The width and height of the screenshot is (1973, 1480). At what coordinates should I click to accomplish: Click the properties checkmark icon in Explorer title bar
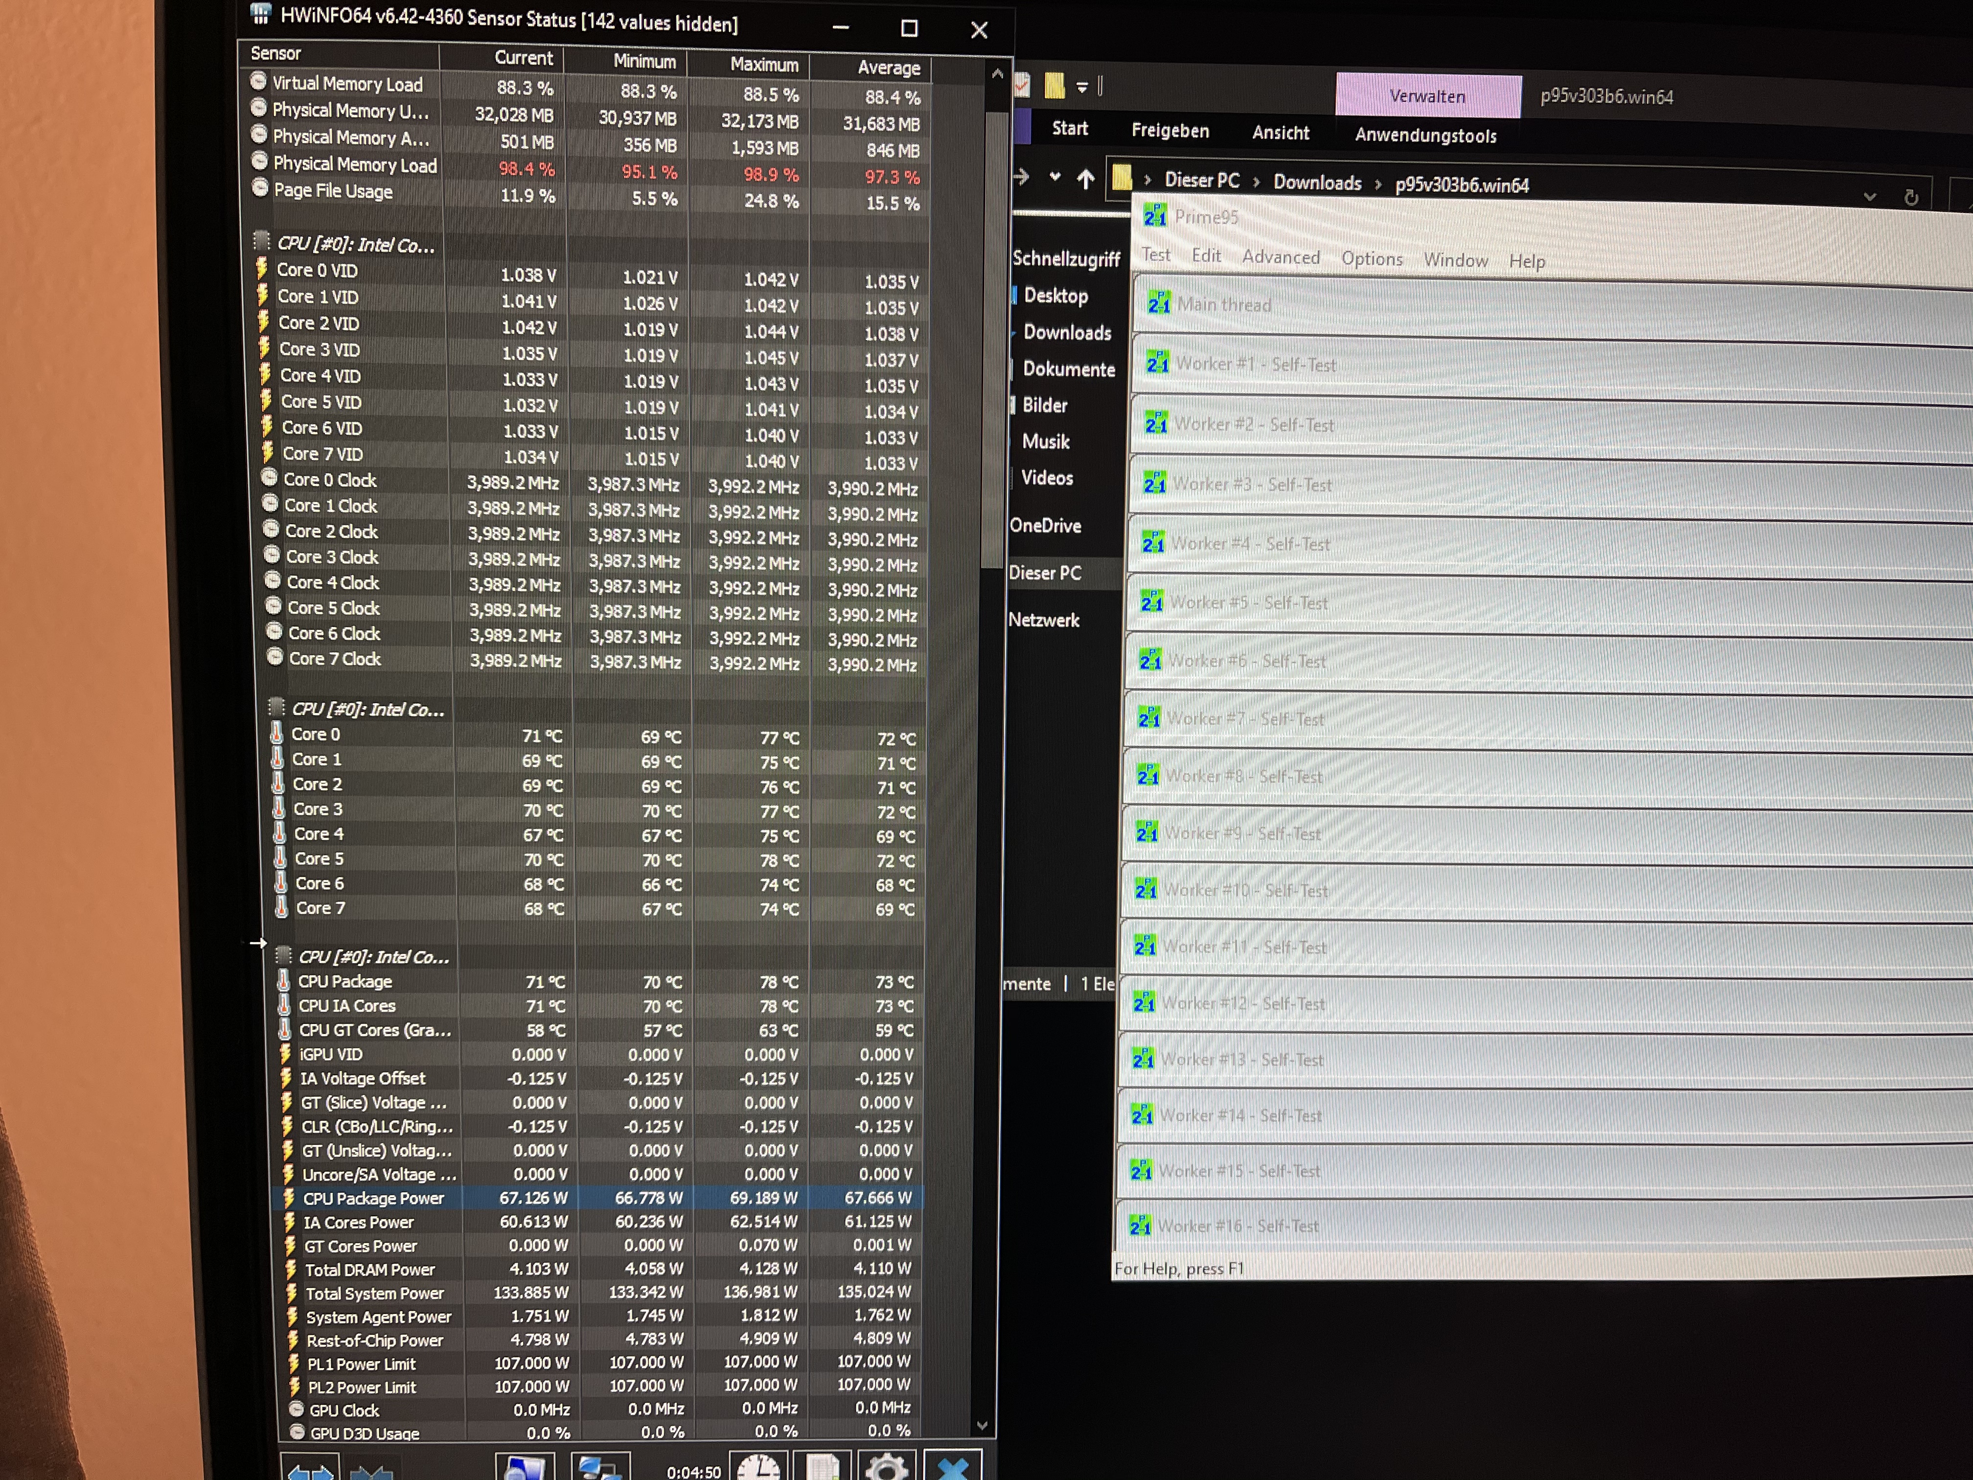click(1022, 85)
